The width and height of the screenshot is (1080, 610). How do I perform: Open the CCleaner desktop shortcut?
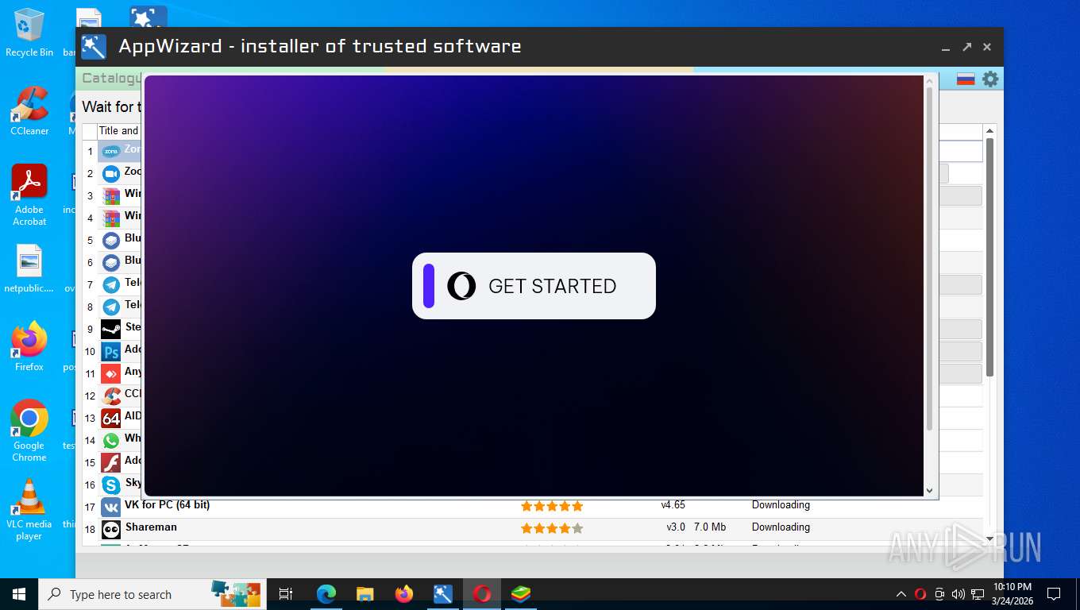point(29,111)
